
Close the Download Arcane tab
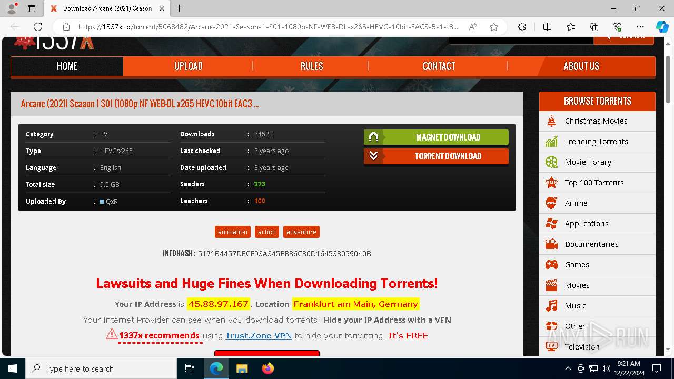click(162, 8)
